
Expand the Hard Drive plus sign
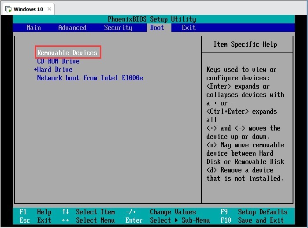pyautogui.click(x=36, y=70)
